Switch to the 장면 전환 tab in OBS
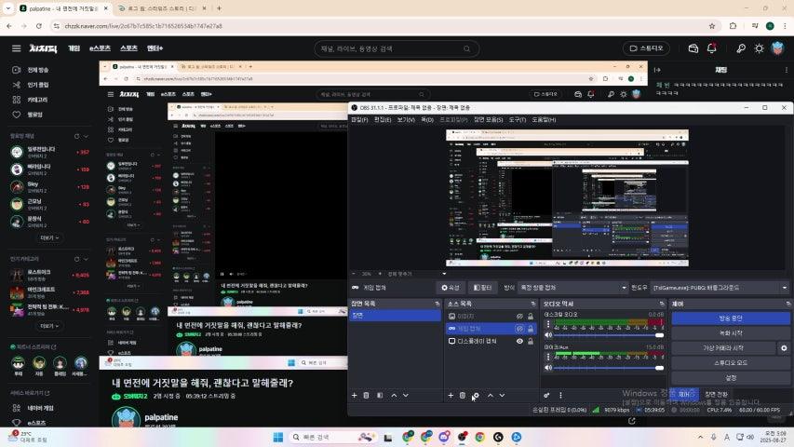 point(716,394)
